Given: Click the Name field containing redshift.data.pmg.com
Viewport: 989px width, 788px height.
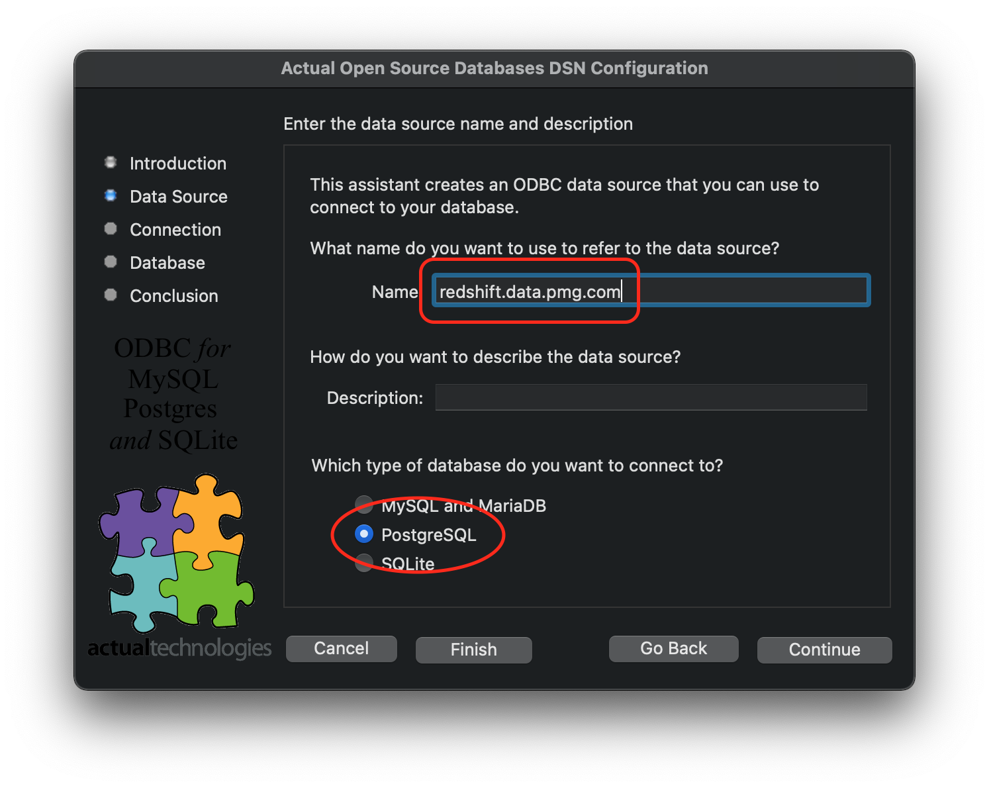Looking at the screenshot, I should coord(651,291).
